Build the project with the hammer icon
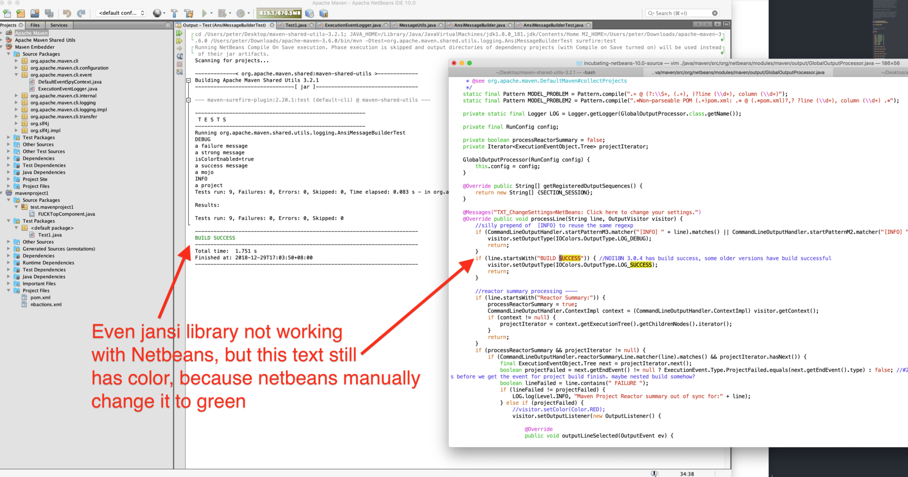 pos(174,13)
